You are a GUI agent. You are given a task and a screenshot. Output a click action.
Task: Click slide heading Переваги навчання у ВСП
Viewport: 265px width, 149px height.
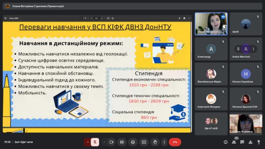point(95,27)
